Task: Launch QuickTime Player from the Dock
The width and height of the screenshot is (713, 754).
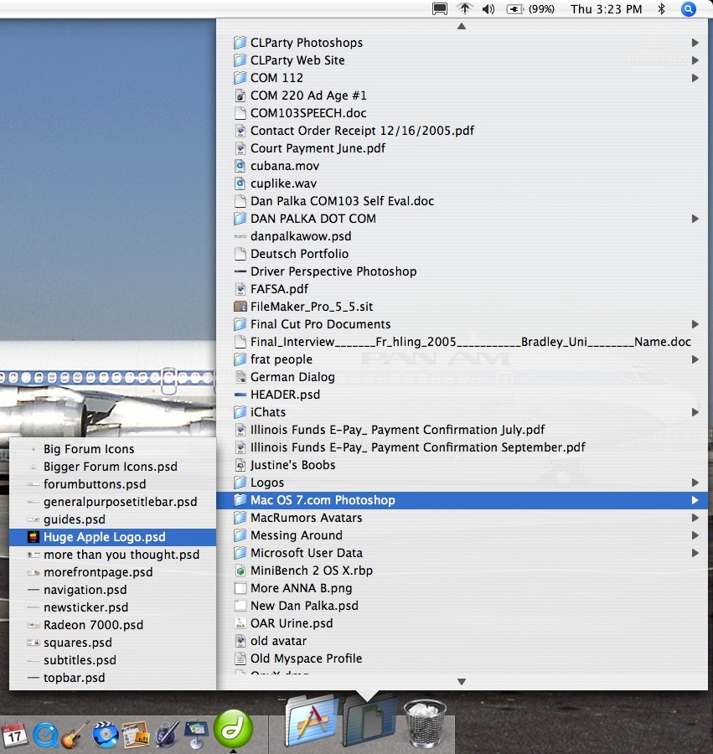Action: pos(46,734)
